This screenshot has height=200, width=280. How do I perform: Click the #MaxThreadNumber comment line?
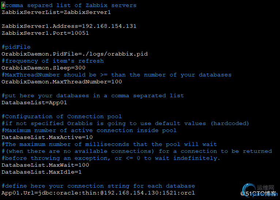(x=116, y=75)
